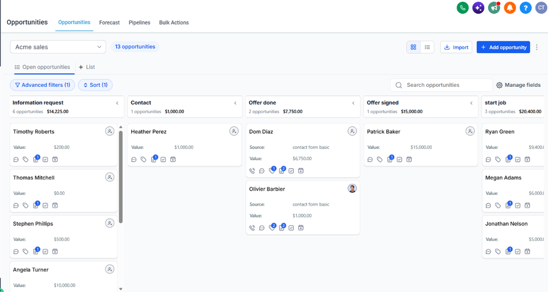Click Olivier Barbier's owner avatar photo
The height and width of the screenshot is (292, 548).
[352, 189]
